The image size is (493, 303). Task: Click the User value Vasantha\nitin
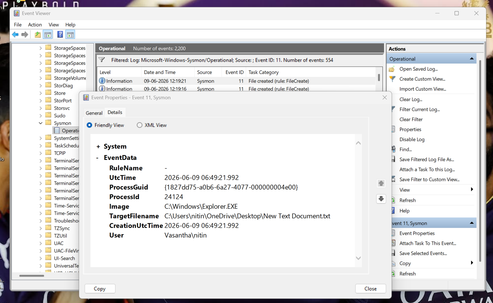(x=185, y=235)
